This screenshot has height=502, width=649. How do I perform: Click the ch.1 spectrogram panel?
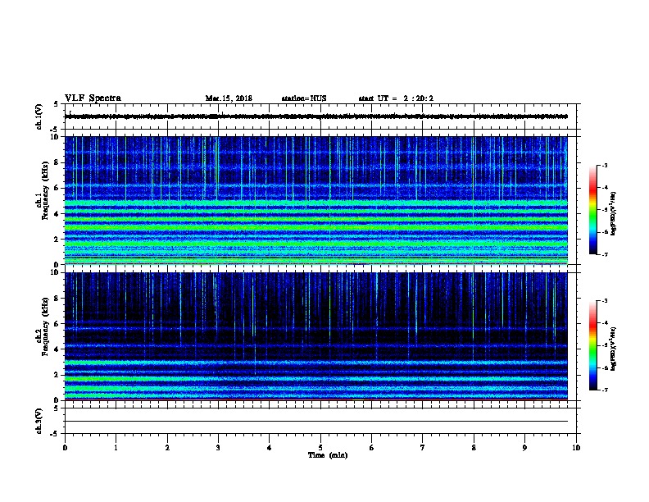click(x=316, y=200)
